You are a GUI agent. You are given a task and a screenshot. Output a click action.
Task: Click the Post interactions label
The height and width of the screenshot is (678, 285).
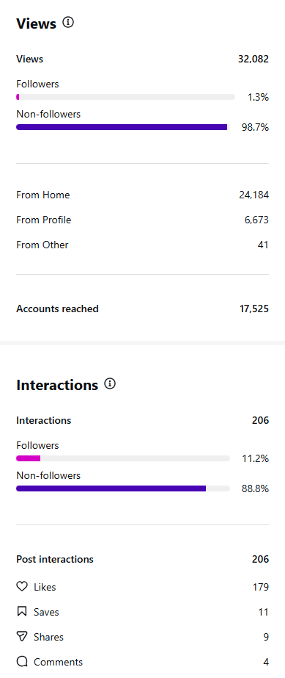pos(55,559)
